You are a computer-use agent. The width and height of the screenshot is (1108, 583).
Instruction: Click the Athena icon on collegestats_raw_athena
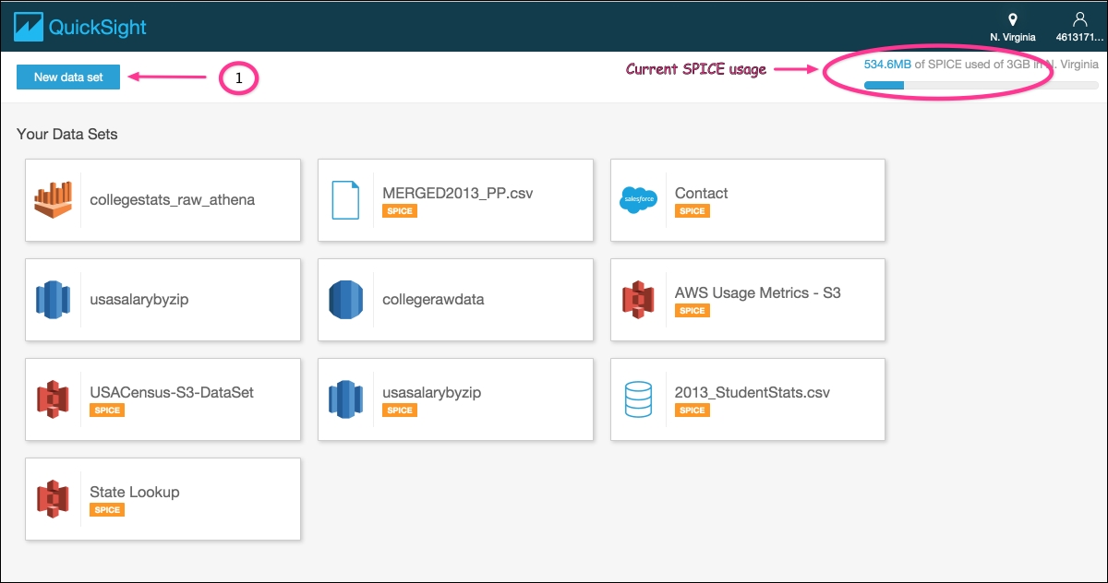[54, 199]
